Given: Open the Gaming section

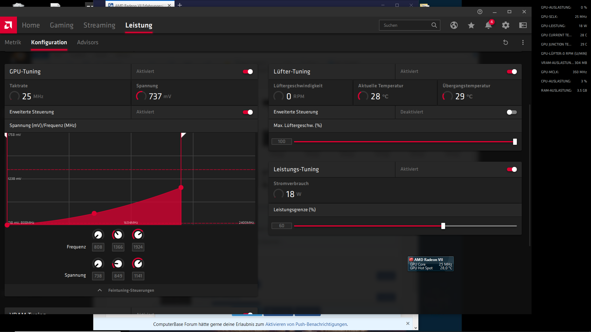Looking at the screenshot, I should pyautogui.click(x=62, y=25).
